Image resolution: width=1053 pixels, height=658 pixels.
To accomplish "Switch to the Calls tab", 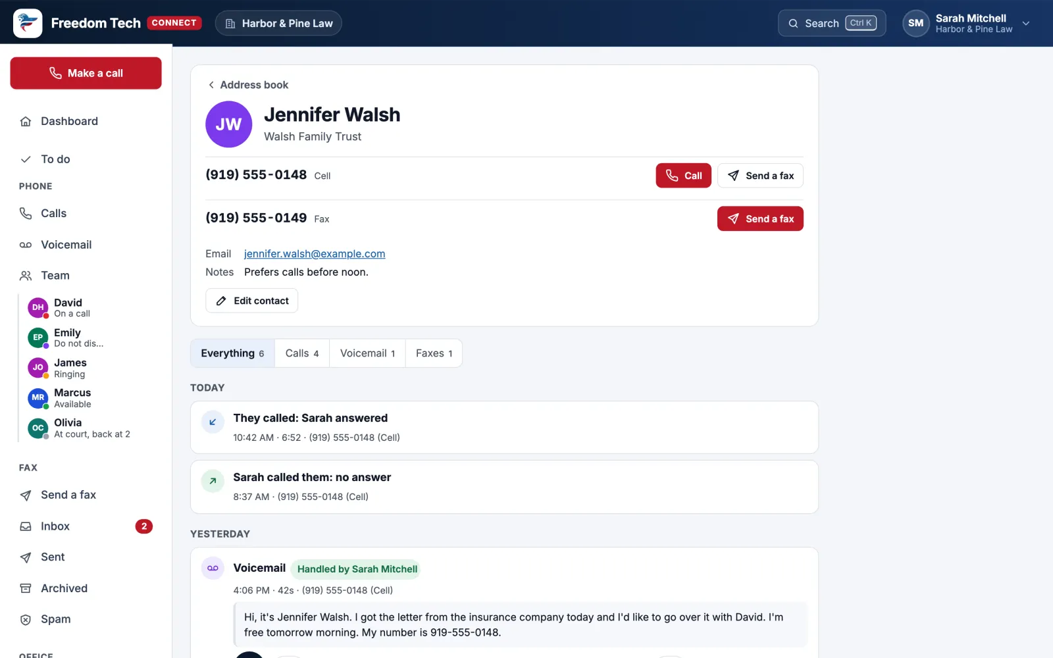I will tap(302, 353).
